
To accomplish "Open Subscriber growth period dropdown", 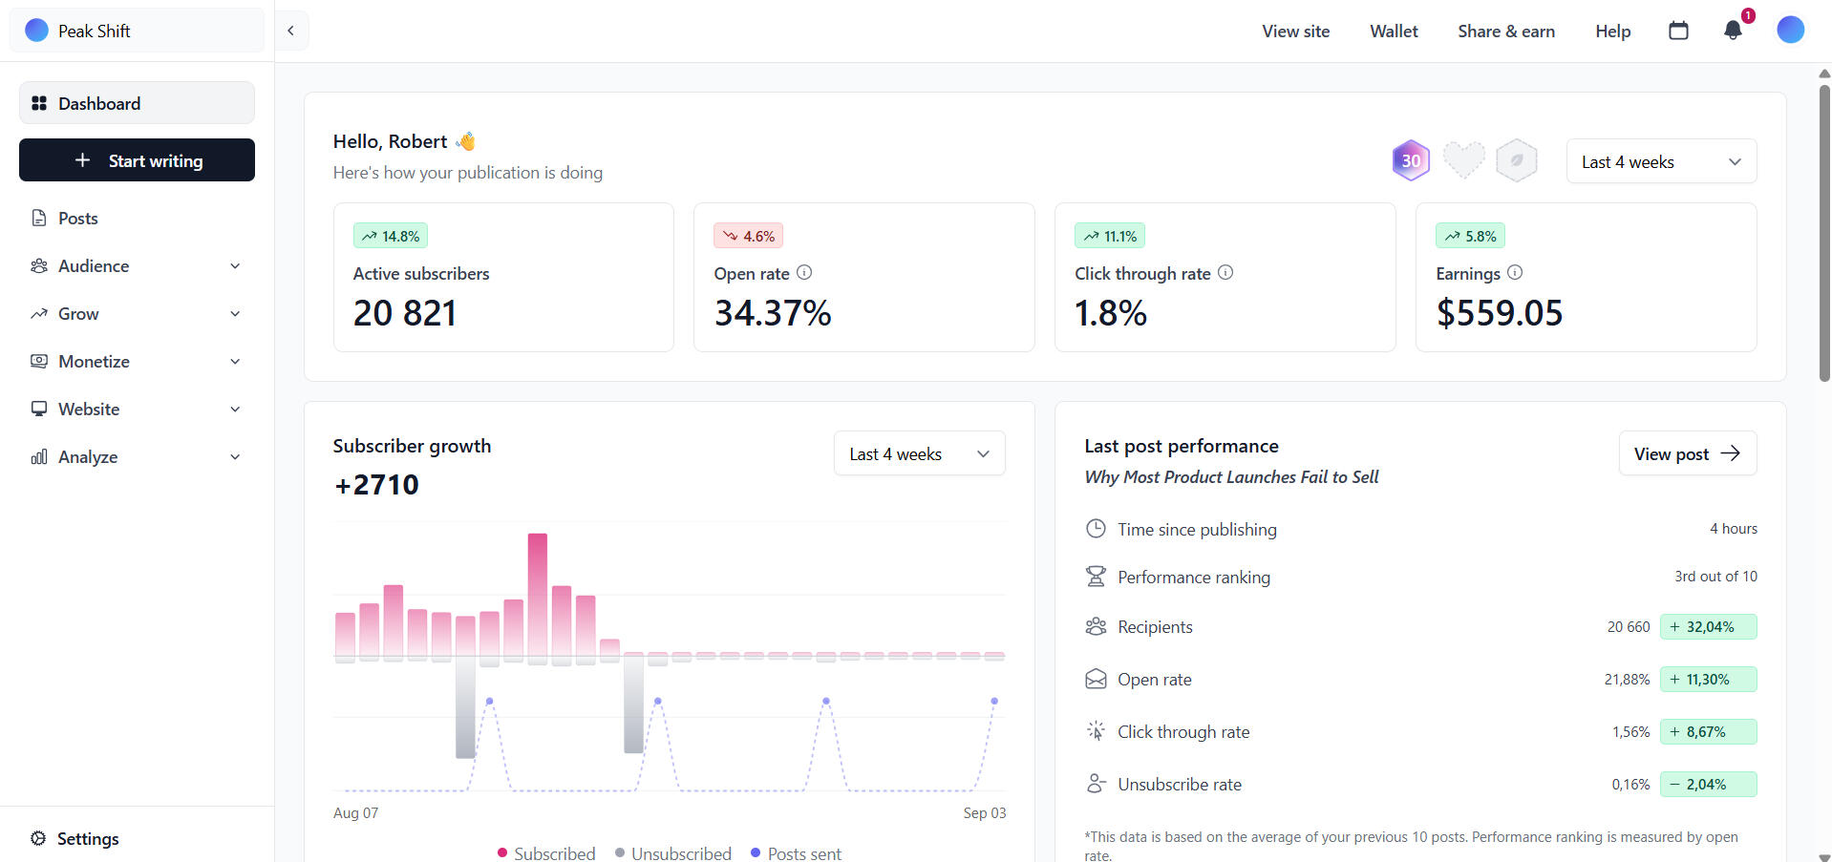I will tap(919, 453).
